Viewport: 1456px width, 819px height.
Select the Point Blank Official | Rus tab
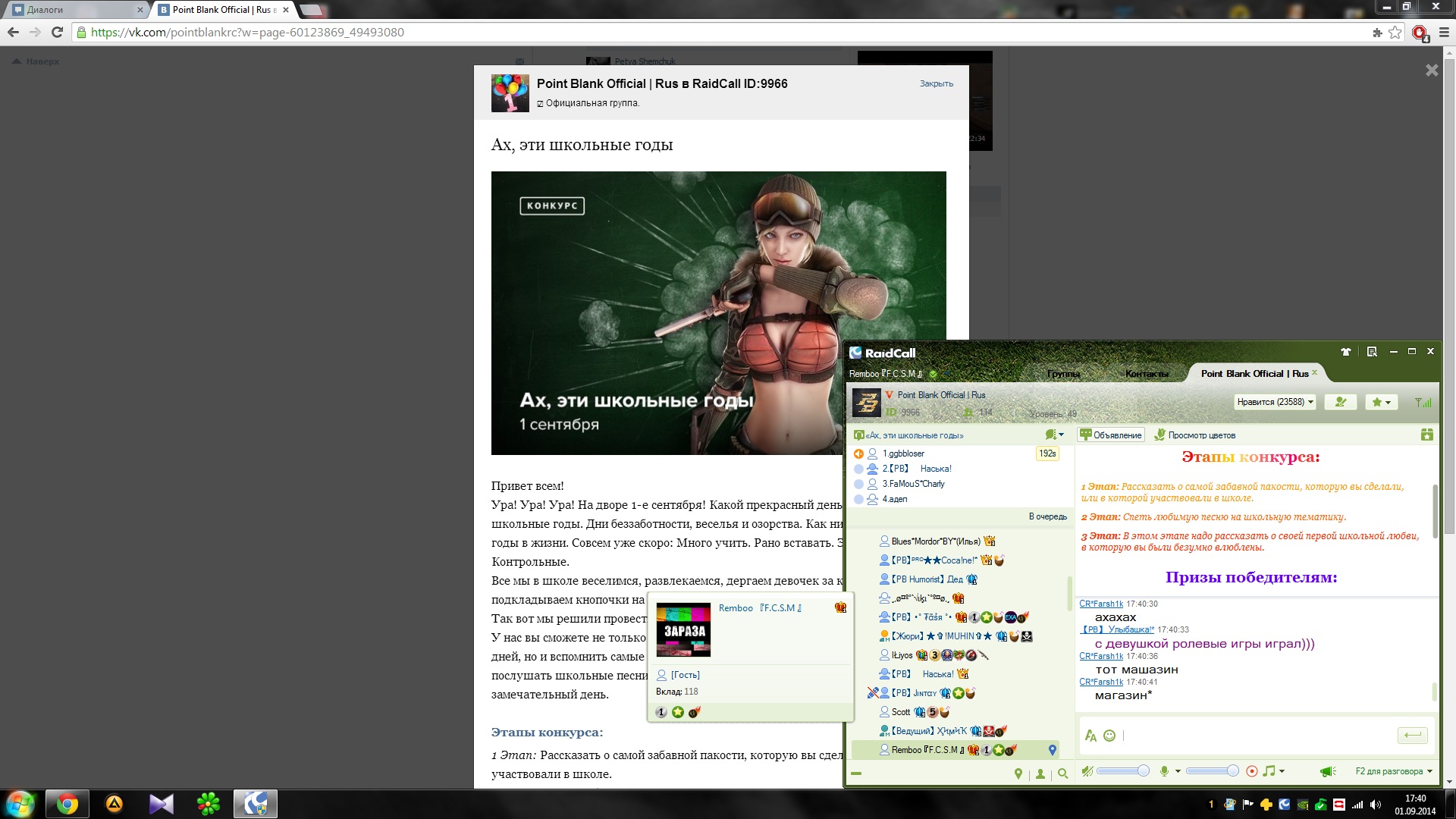(x=1254, y=373)
